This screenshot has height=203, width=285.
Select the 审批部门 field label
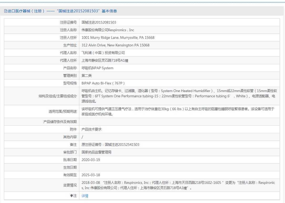69,152
